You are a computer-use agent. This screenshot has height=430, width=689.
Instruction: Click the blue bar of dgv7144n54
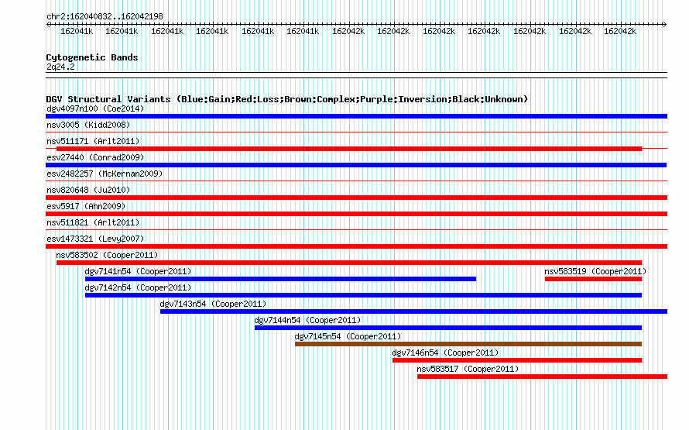[x=448, y=328]
